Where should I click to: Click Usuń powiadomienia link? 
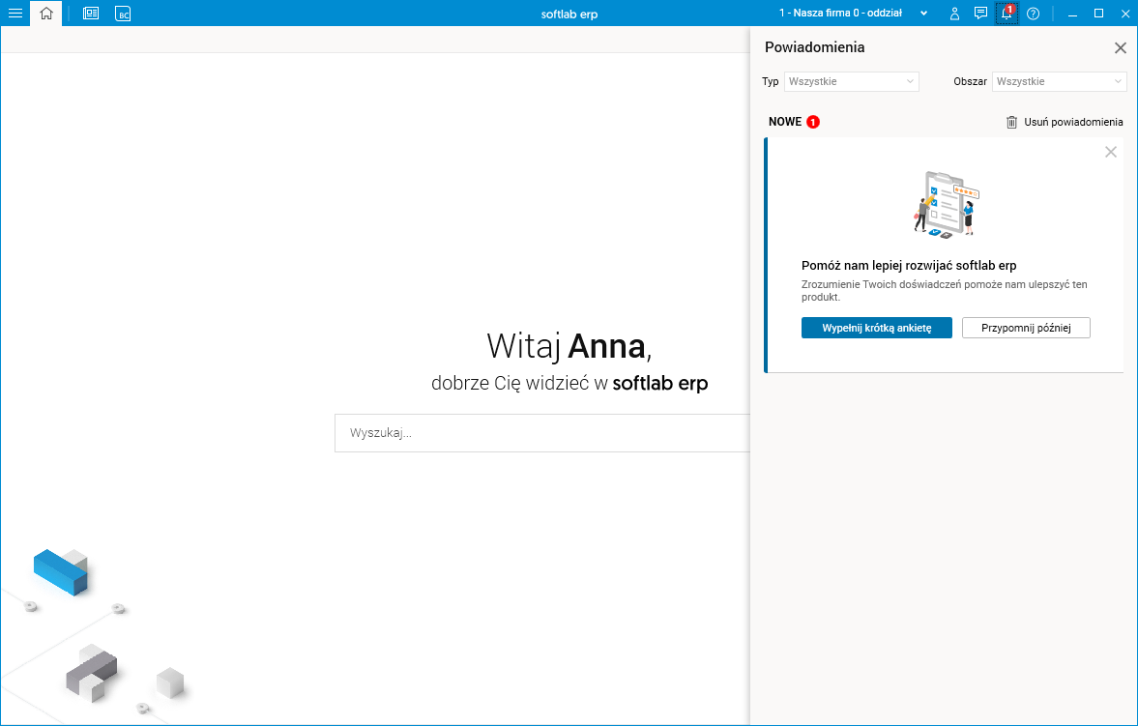[1072, 122]
